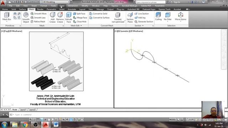The height and width of the screenshot is (128, 228).
Task: Toggle the Culling selection option
Action: tap(158, 16)
